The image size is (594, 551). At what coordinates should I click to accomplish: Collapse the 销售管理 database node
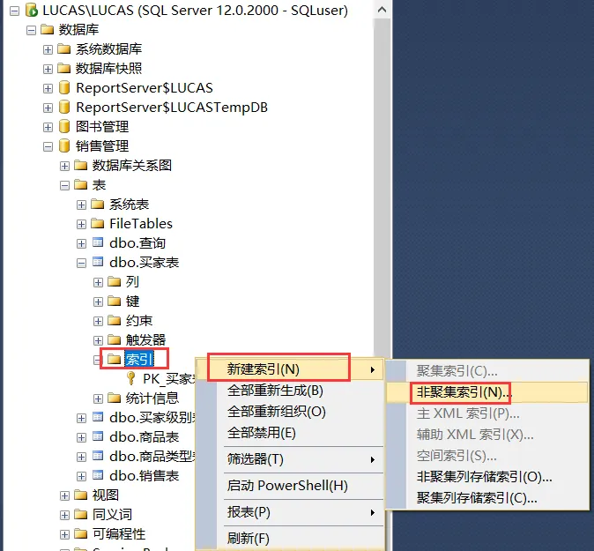tap(48, 147)
